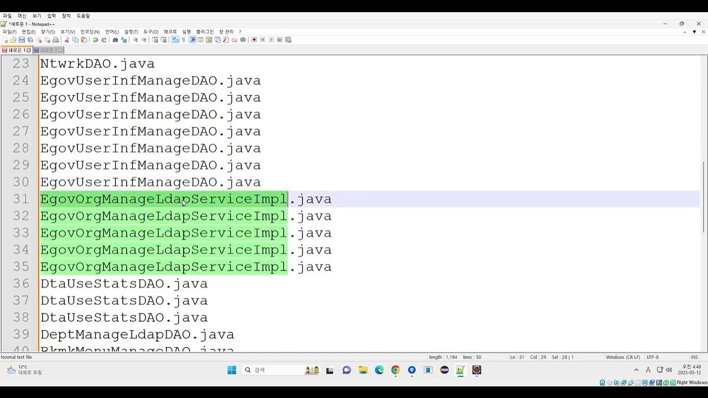
Task: Click the Run Macro Multiple Times icon
Action: [x=279, y=40]
